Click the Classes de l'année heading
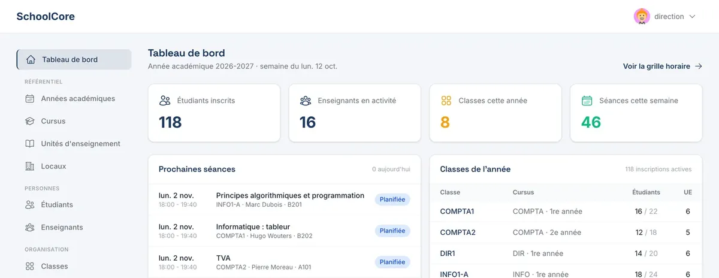Screen dimensions: 719x278 point(475,170)
